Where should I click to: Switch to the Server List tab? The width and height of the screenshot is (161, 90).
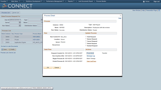coord(16,13)
